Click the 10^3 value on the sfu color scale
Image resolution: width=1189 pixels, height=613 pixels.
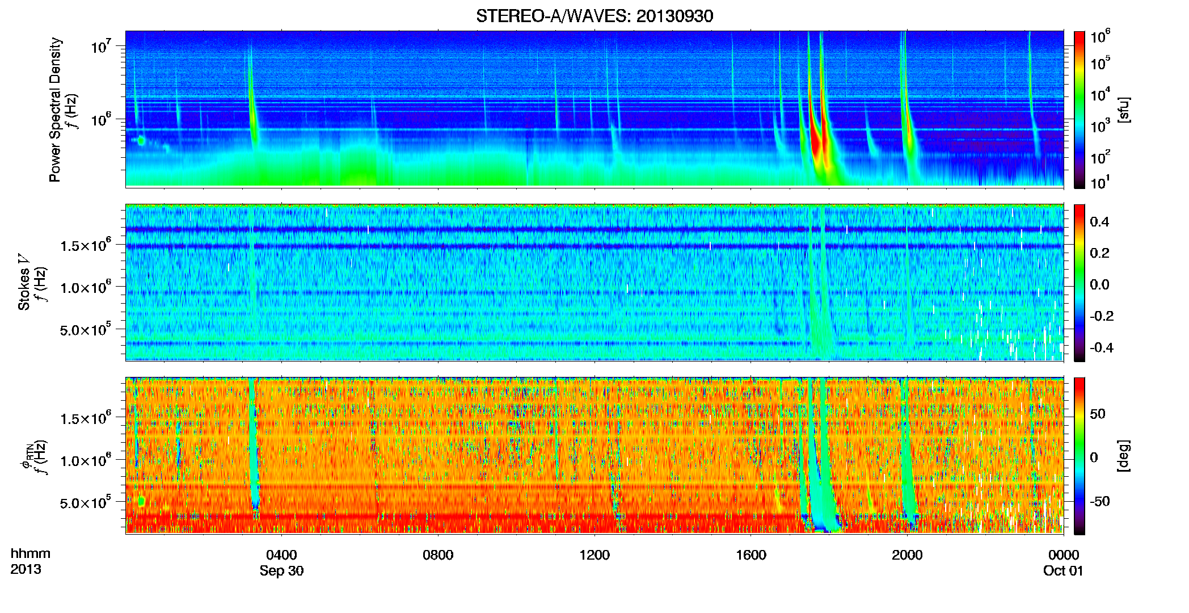click(x=1101, y=125)
